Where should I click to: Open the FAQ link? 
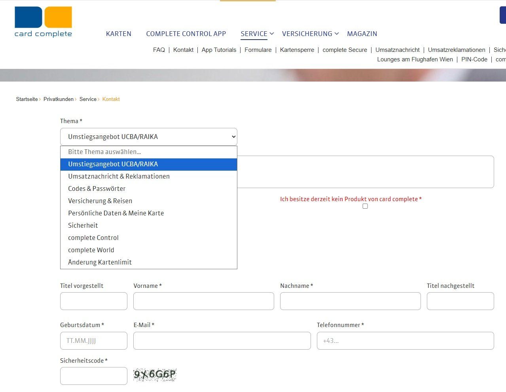[x=159, y=50]
